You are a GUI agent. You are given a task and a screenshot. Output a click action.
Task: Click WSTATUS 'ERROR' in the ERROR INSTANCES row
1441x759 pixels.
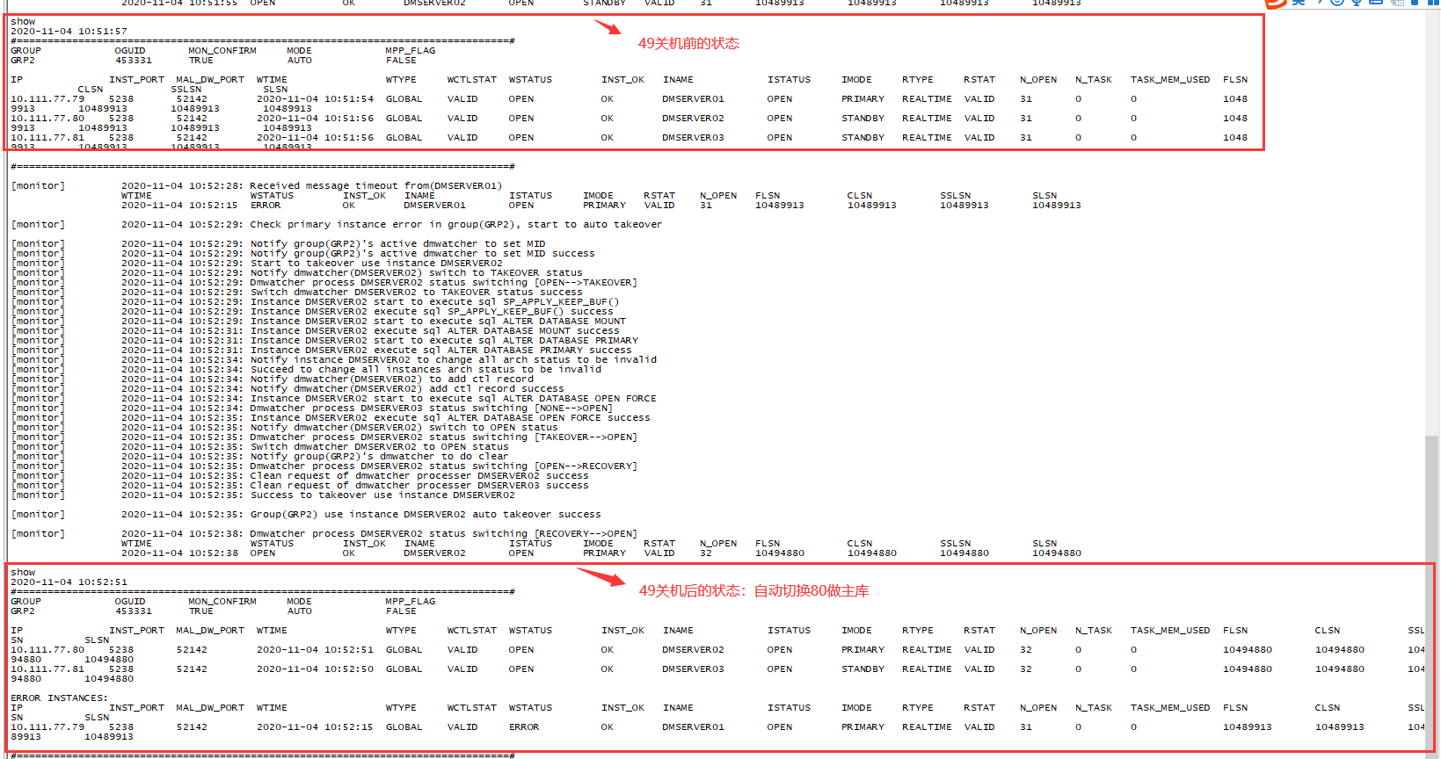(x=524, y=727)
